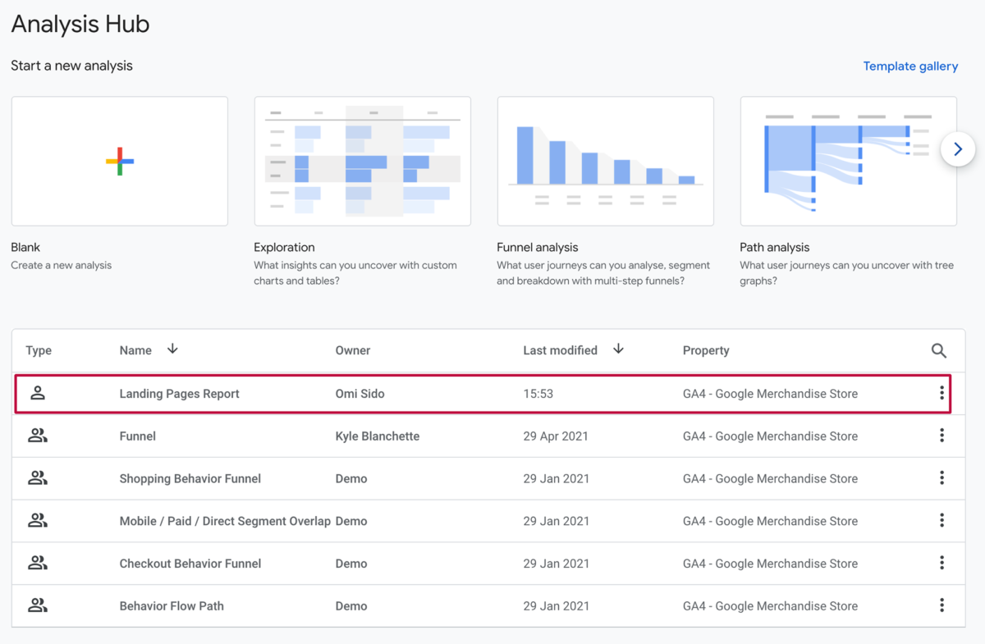Click the single-user icon of Landing Pages Report
Viewport: 985px width, 644px height.
coord(38,393)
